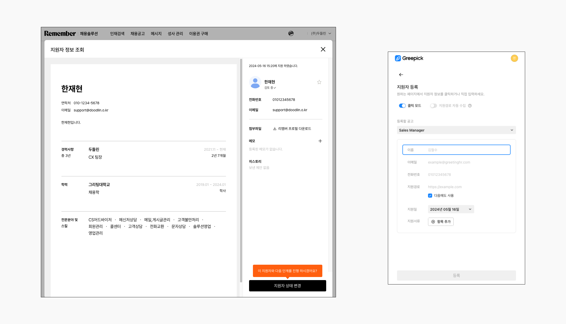Download the 리멤버 프로필 attachment
566x324 pixels.
point(292,129)
